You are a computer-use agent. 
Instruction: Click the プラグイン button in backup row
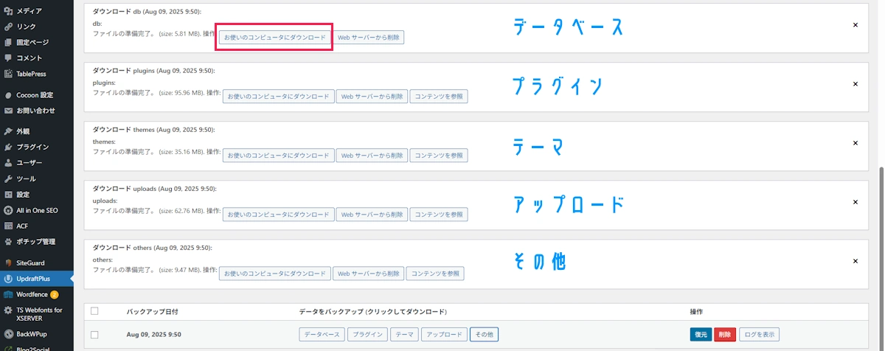click(367, 334)
